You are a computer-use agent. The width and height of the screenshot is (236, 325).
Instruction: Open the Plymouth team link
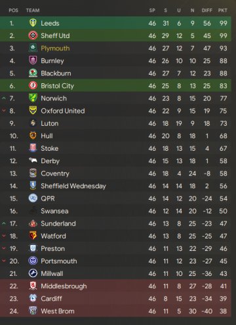tap(55, 48)
